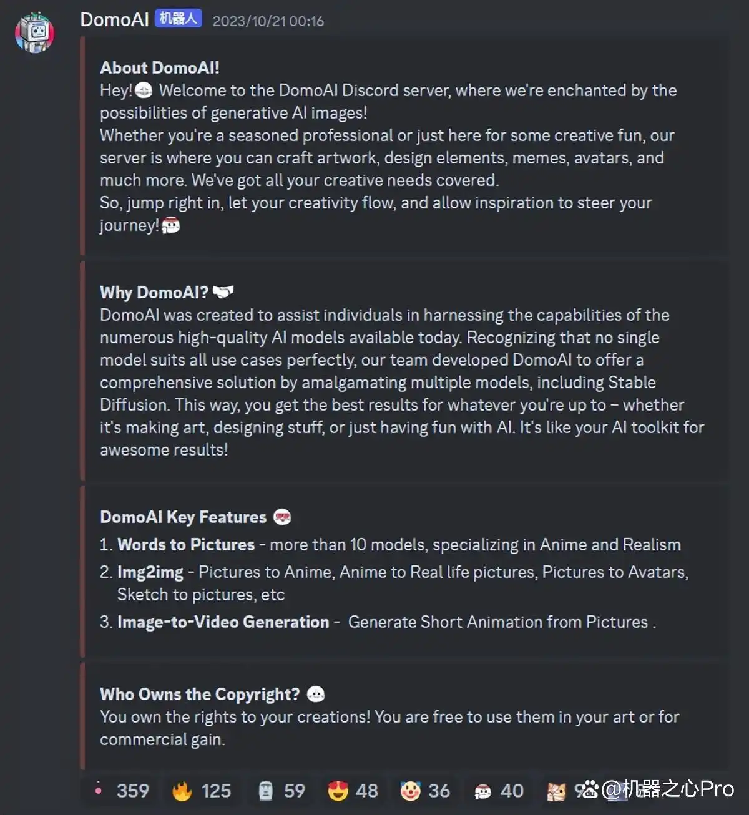
Task: Click the sunglasses emoji beside Key Features
Action: click(282, 517)
